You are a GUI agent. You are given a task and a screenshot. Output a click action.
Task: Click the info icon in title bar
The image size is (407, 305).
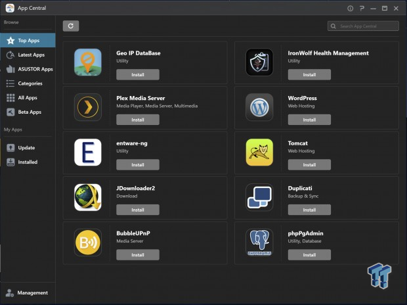350,9
